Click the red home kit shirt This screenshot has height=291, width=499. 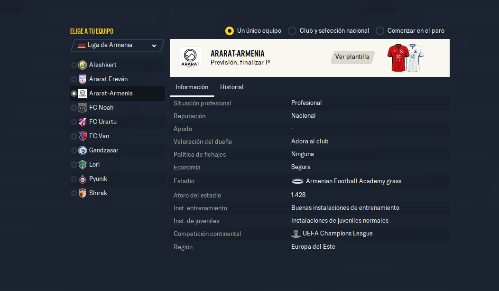[397, 58]
